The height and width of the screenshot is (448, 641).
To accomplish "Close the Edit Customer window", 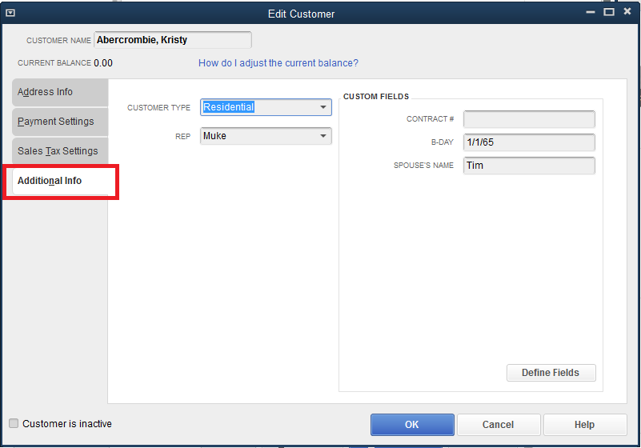I will [x=627, y=11].
